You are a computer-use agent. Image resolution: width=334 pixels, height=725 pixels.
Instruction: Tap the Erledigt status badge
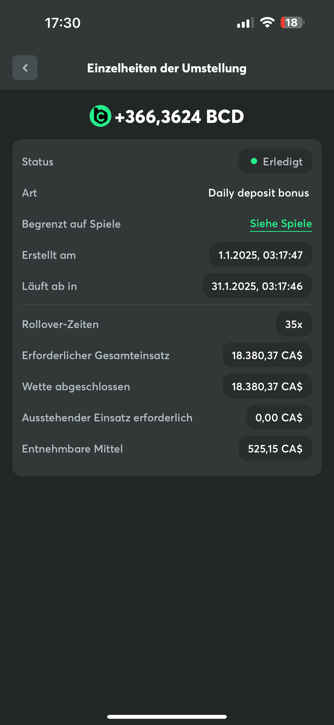pos(275,161)
